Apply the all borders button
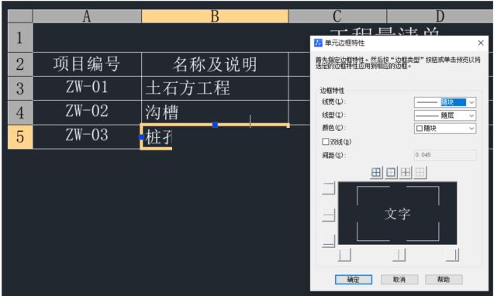Screen dimensions: 494x296 (x=376, y=173)
